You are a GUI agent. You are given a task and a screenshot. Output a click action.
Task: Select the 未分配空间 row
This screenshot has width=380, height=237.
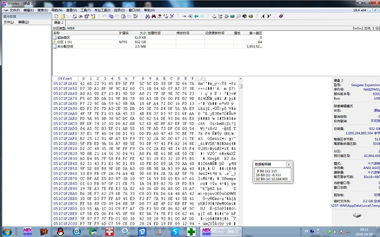[x=157, y=46]
